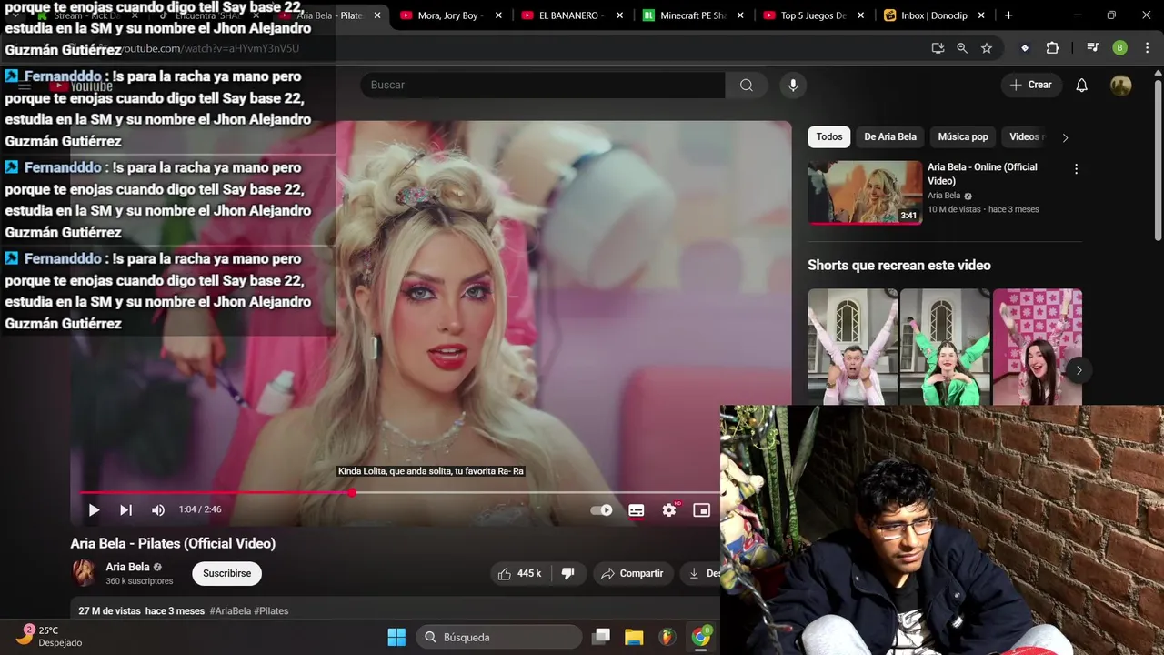Screen dimensions: 1164x655
Task: Show more filter chips with right arrow
Action: click(x=1065, y=137)
